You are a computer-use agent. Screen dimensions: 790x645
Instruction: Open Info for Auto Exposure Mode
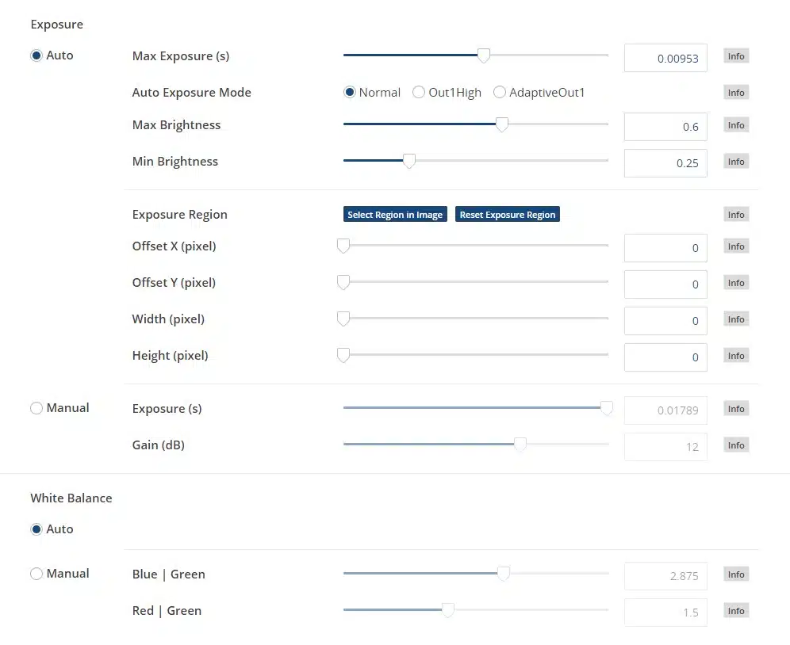(x=736, y=93)
